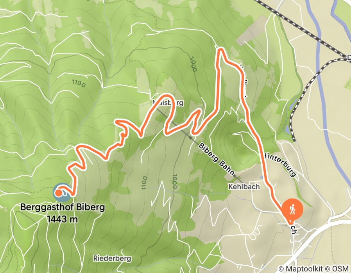Screen dimensions: 351x273
Task: Select the Maisberg place label
Action: (168, 103)
